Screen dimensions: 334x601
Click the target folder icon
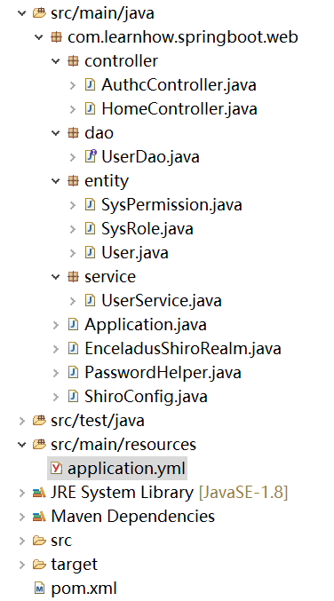pos(39,564)
